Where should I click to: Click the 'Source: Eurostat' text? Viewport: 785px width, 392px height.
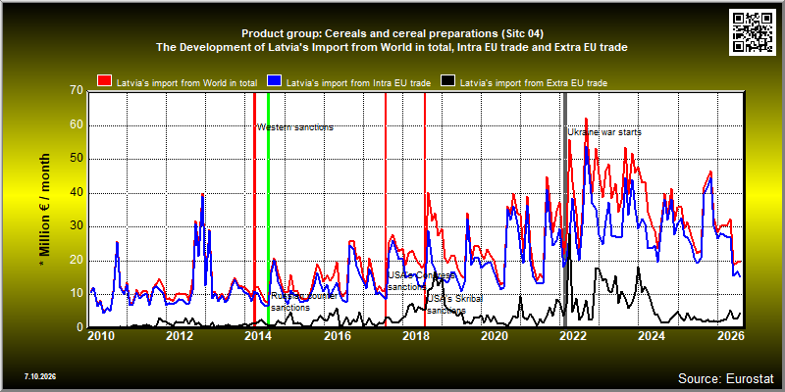[726, 377]
